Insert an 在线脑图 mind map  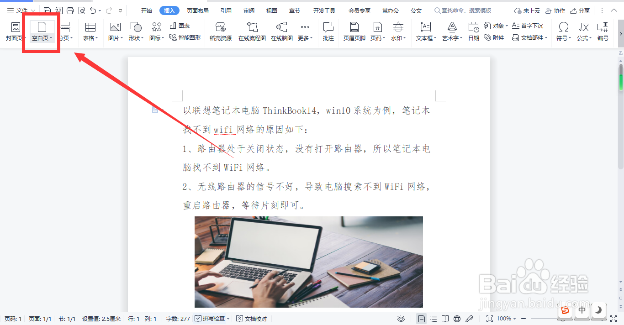(x=282, y=31)
